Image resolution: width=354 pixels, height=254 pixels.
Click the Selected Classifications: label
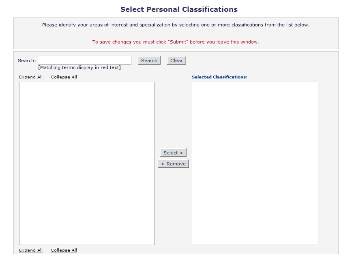219,77
